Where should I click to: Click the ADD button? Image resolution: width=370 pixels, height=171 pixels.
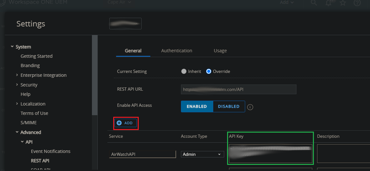(125, 123)
